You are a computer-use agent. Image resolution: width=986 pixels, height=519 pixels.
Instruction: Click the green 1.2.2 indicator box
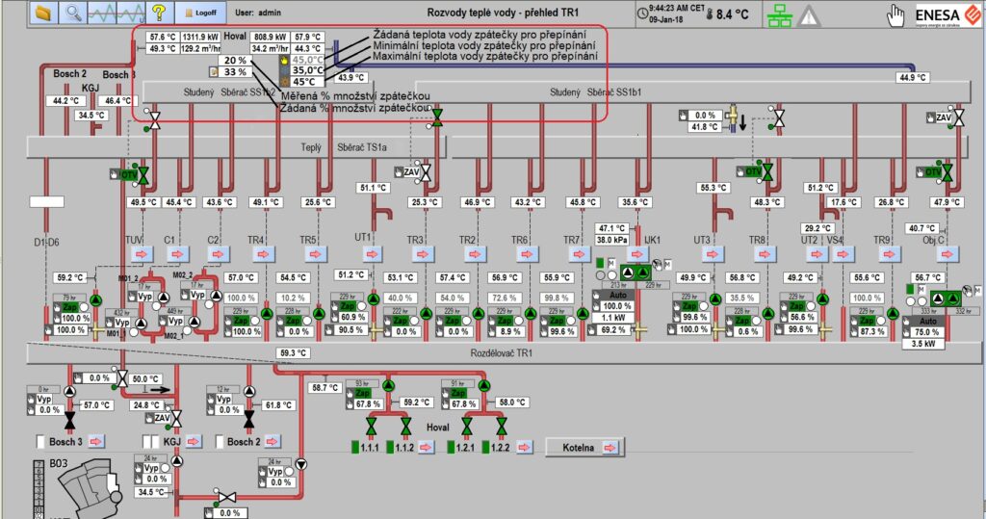tap(486, 448)
